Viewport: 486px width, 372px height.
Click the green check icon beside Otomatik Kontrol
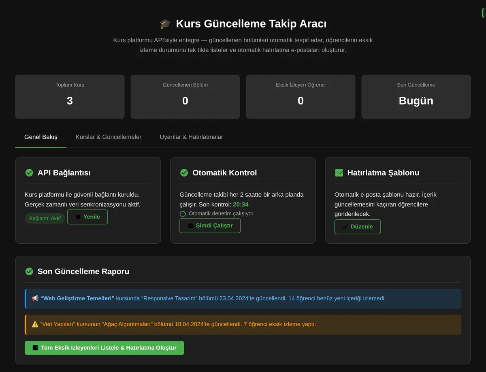point(184,173)
